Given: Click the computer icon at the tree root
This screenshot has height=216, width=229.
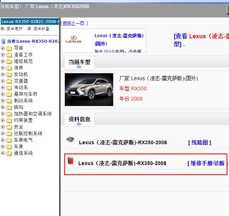Looking at the screenshot, I should click(x=3, y=41).
